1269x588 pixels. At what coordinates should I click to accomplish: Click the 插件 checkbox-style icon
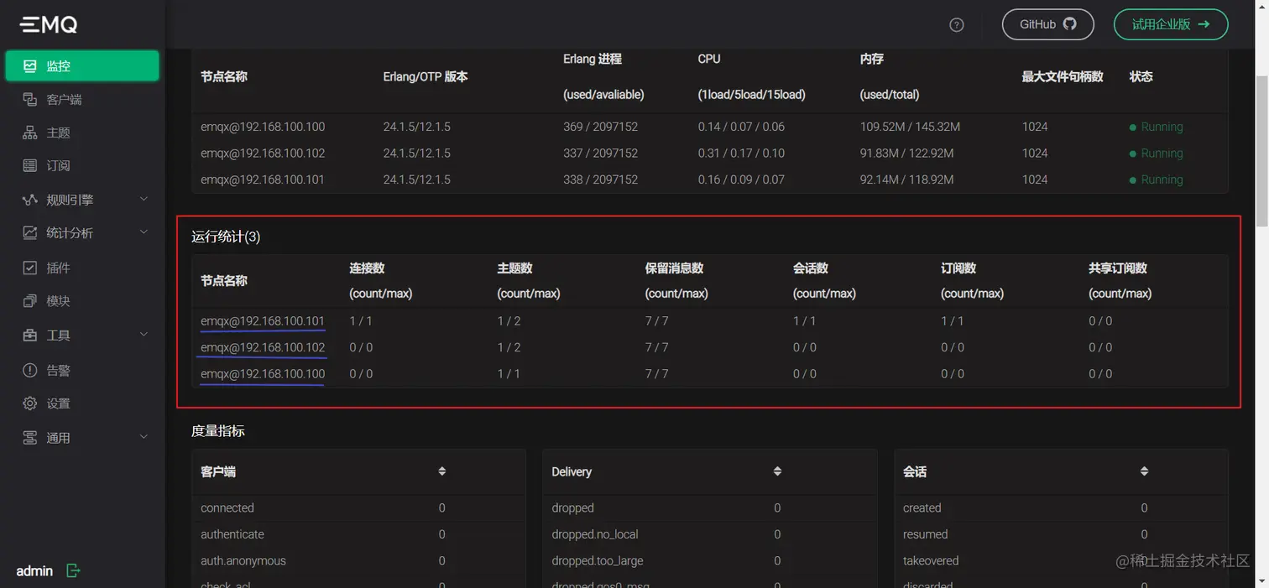coord(30,268)
